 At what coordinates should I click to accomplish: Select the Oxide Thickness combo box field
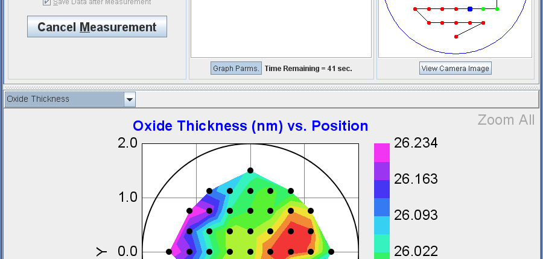coord(71,99)
